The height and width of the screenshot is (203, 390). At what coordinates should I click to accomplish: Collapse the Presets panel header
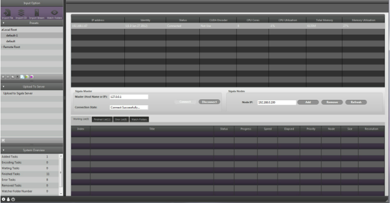coord(3,22)
